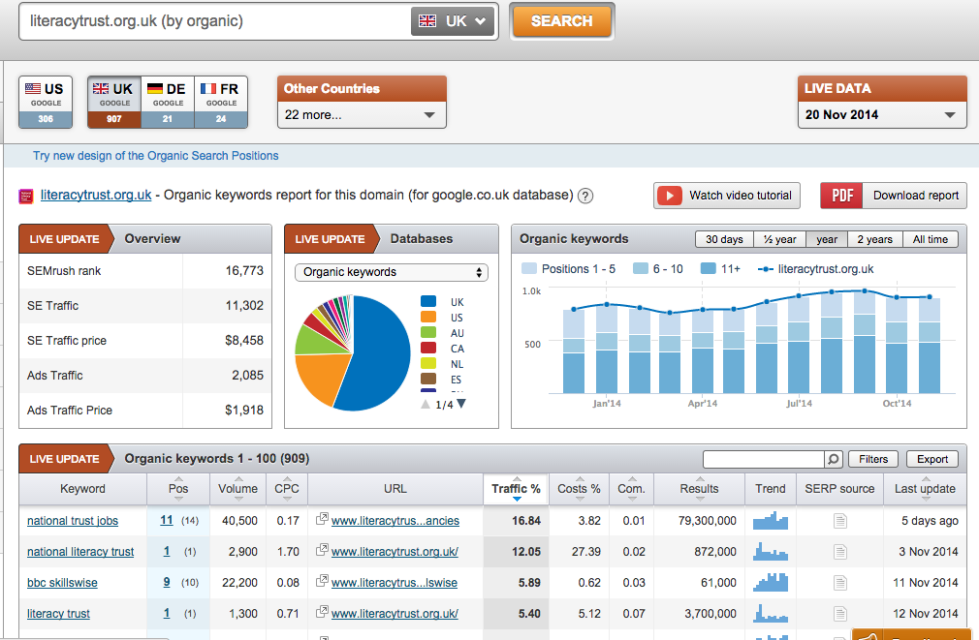Viewport: 979px width, 640px height.
Task: Click Download report button
Action: tap(894, 196)
